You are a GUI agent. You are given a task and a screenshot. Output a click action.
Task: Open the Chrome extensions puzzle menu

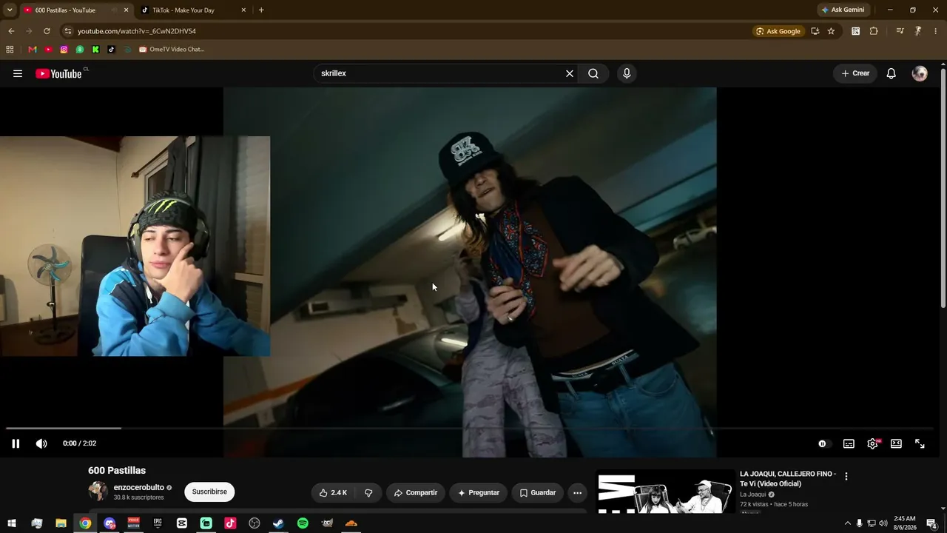coord(874,31)
